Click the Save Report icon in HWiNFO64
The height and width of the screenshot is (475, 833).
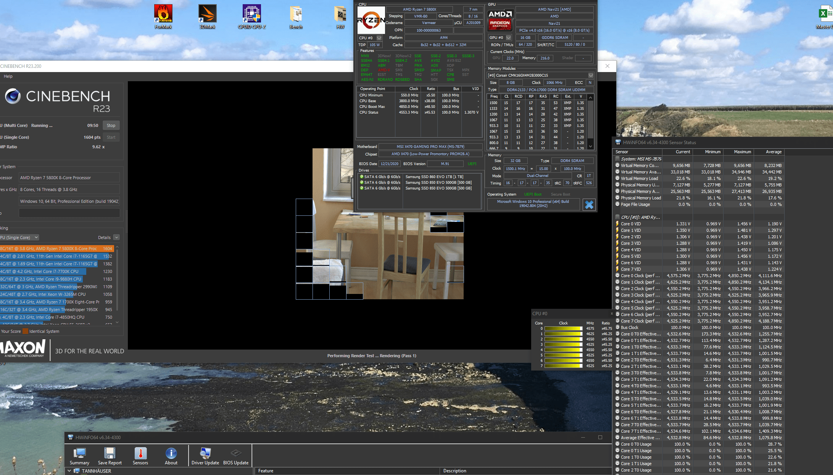(110, 456)
